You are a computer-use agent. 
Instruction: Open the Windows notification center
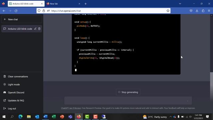pyautogui.click(x=207, y=117)
